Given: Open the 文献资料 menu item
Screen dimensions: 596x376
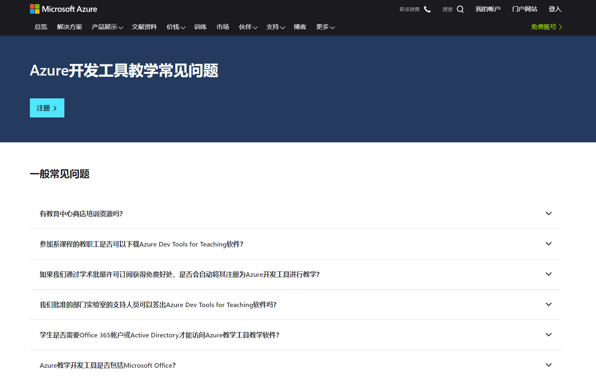Looking at the screenshot, I should pyautogui.click(x=144, y=27).
